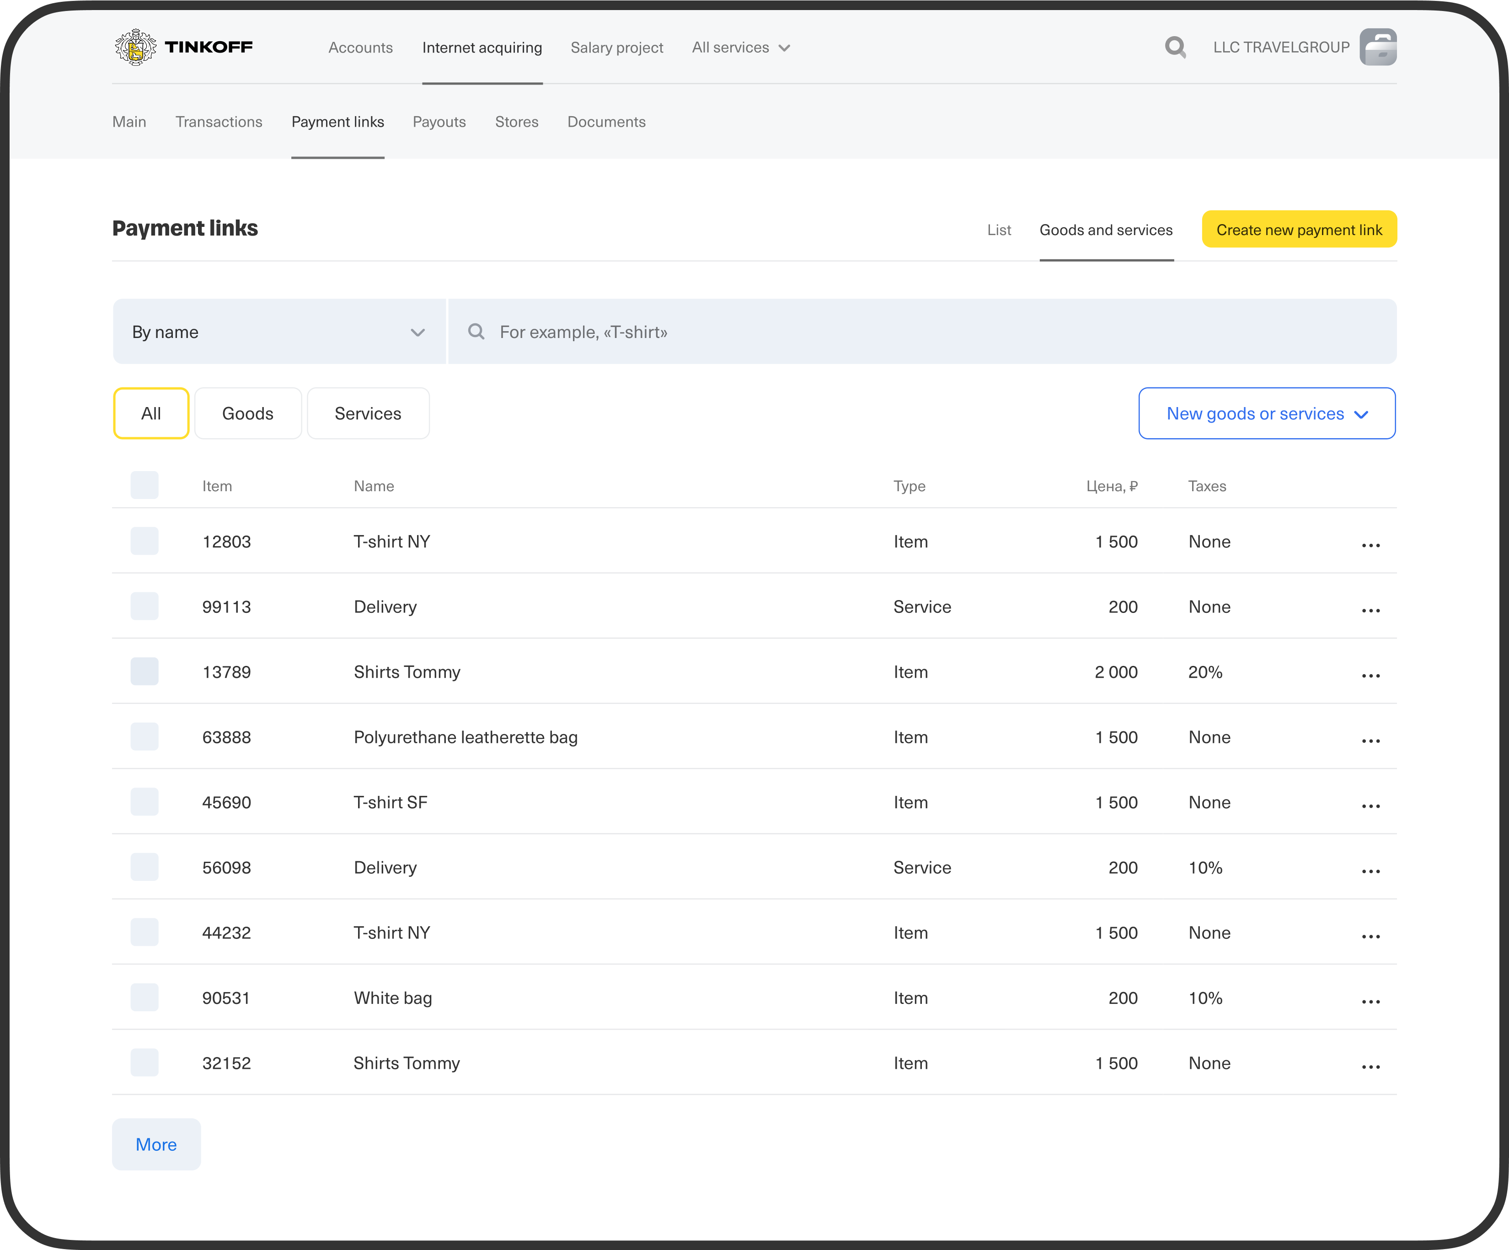The height and width of the screenshot is (1250, 1509).
Task: Click LLC TRAVELGROUP account name
Action: coord(1281,48)
